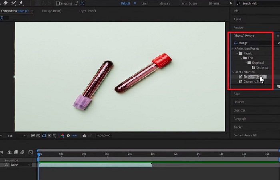Screen dimensions: 280x180
Task: Expand the Align panel
Action: point(237,94)
